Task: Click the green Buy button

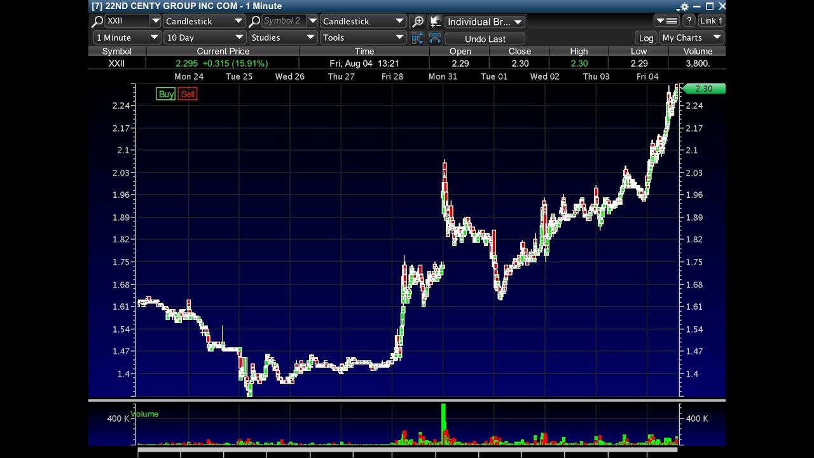Action: click(x=166, y=94)
